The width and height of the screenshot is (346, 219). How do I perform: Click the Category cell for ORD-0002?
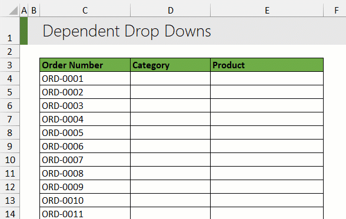click(171, 92)
